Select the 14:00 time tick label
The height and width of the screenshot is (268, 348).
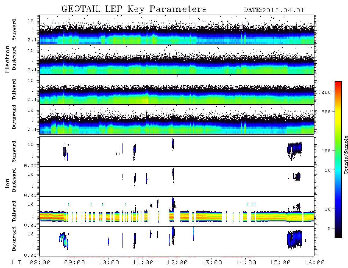pyautogui.click(x=246, y=263)
